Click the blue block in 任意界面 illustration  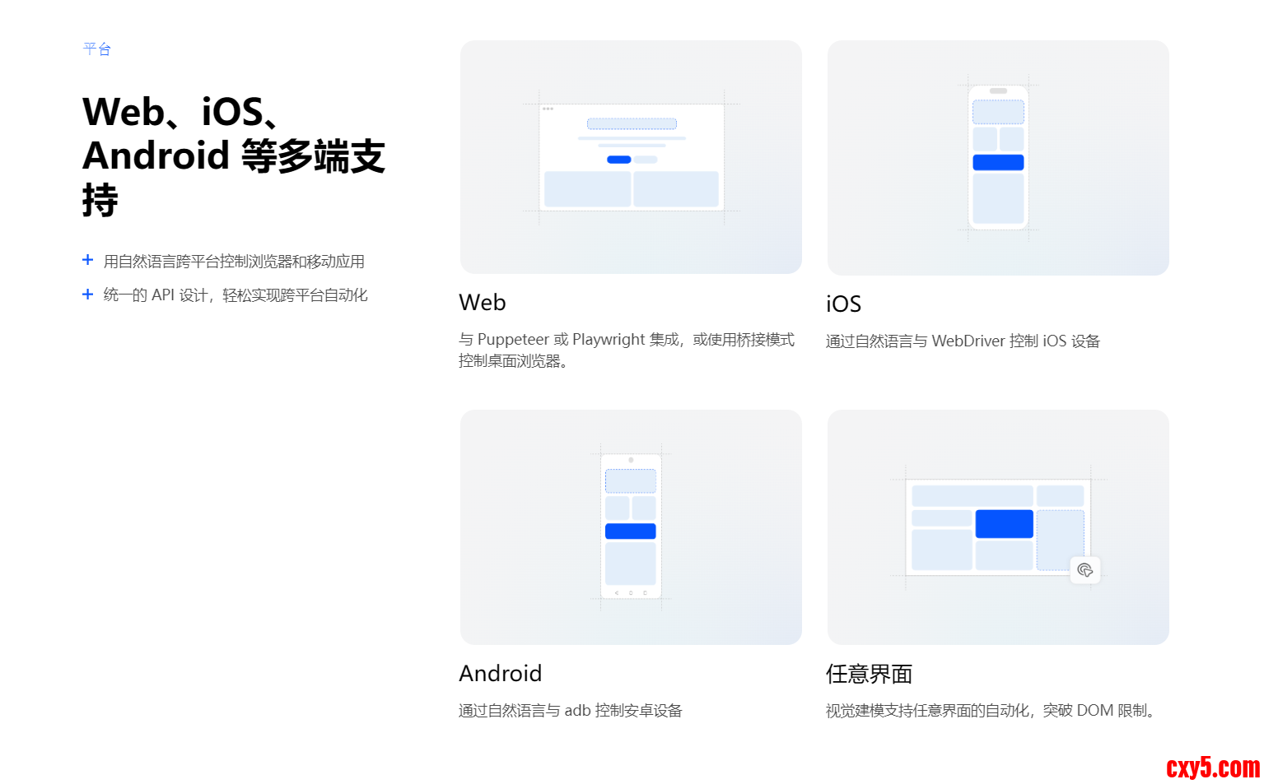click(1004, 524)
